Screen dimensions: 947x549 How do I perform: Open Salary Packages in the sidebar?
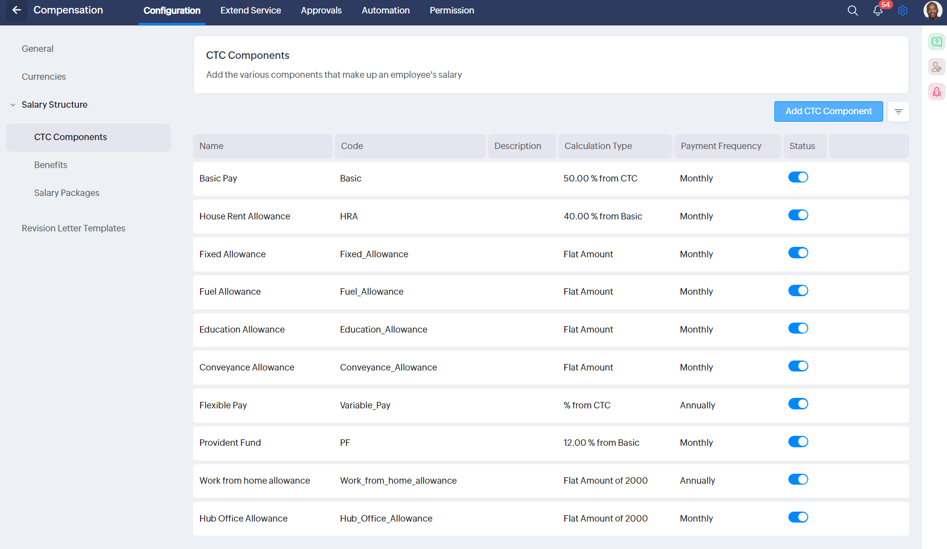(67, 193)
